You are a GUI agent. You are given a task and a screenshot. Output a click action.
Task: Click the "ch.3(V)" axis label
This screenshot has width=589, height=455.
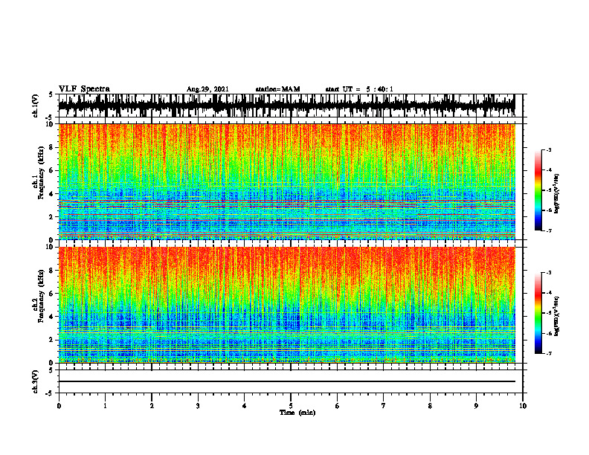click(36, 381)
